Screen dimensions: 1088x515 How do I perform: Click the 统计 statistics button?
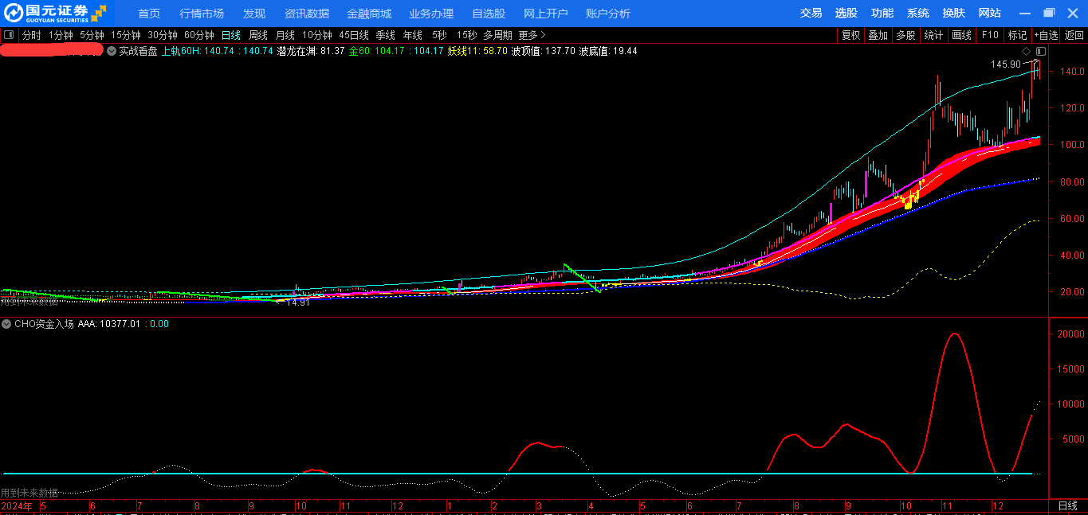tap(933, 35)
